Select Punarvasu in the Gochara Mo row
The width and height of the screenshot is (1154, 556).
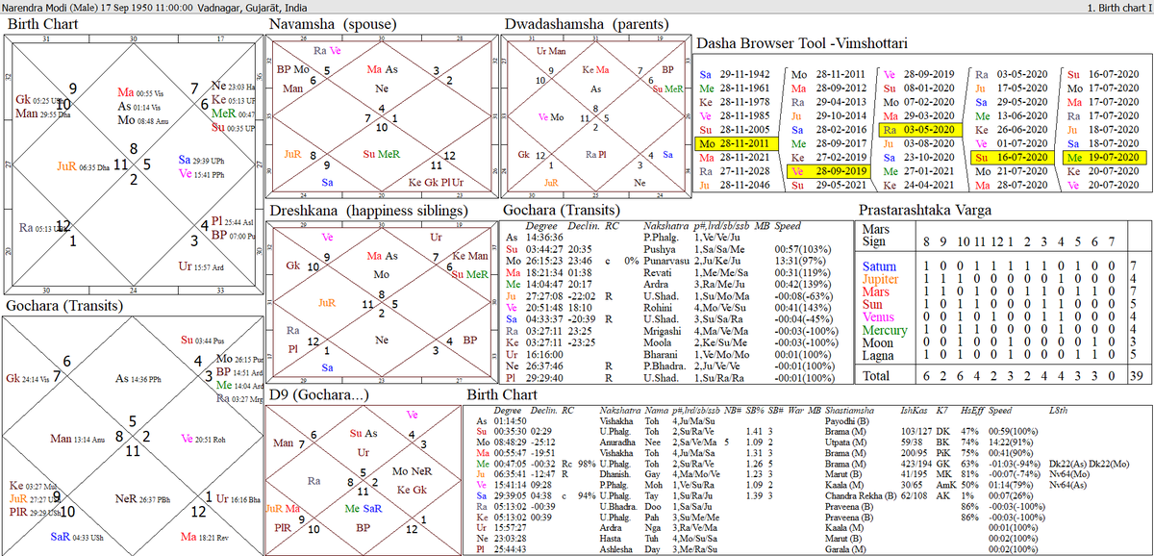coord(666,262)
